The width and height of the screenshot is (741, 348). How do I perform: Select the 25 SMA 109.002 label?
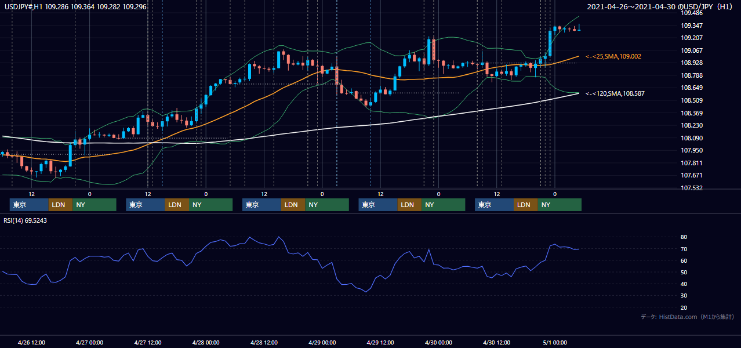pyautogui.click(x=613, y=56)
